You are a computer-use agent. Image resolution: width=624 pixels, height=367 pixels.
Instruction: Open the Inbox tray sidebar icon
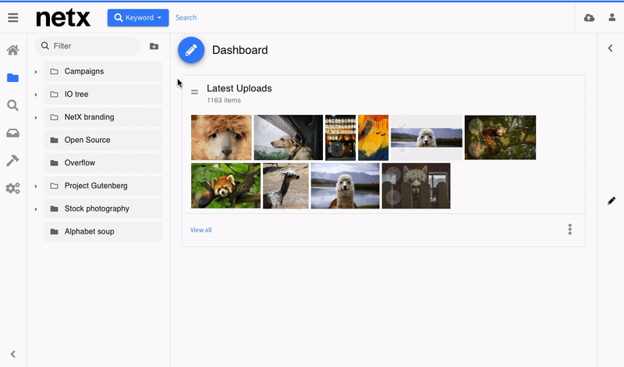[12, 134]
